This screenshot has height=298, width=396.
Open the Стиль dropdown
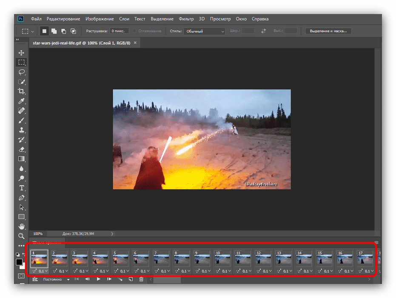[x=204, y=31]
